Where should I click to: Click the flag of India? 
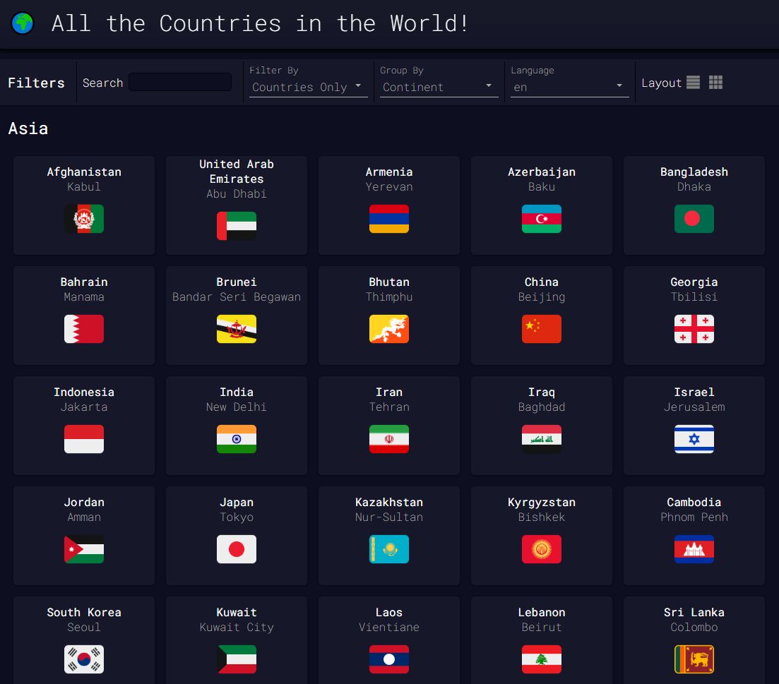coord(237,439)
